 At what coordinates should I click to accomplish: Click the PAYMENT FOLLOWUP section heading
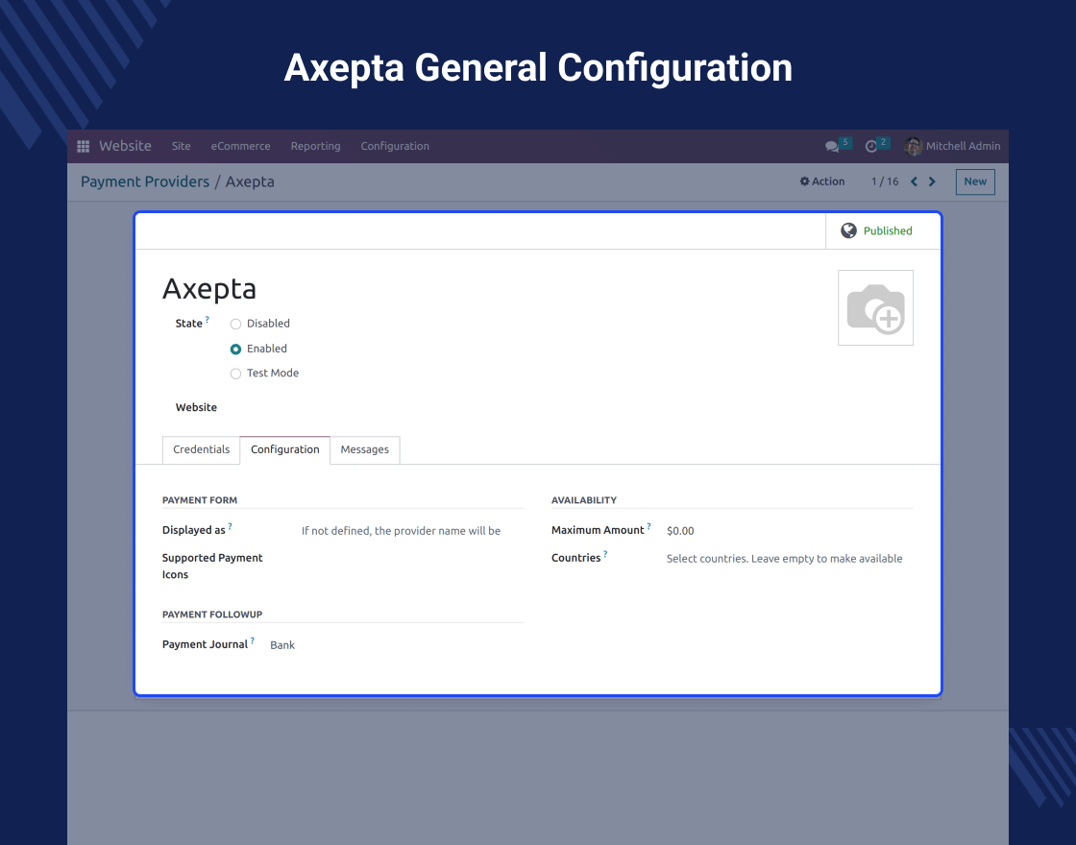(212, 615)
